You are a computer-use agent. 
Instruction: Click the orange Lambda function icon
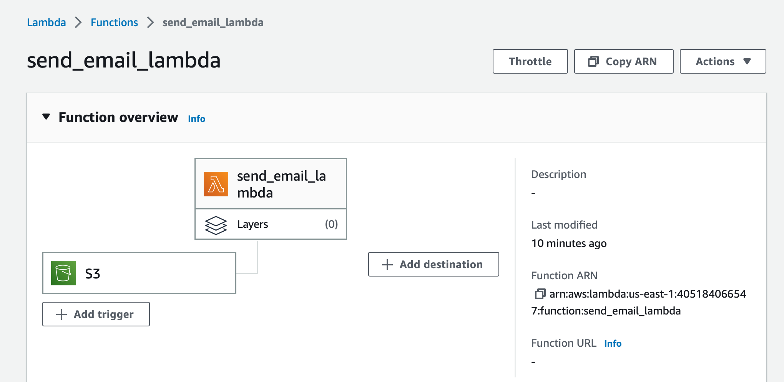[216, 184]
